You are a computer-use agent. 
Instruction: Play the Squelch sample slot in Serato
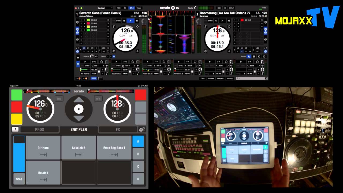click(x=116, y=62)
